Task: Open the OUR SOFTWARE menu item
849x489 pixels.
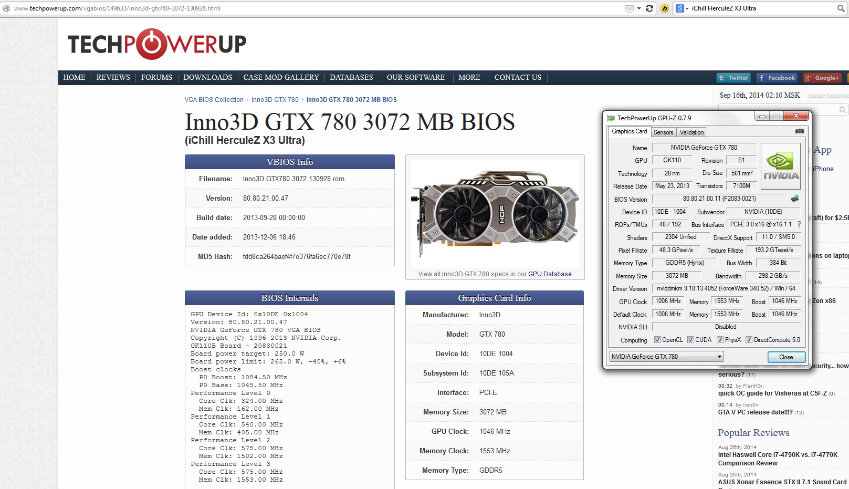Action: pyautogui.click(x=415, y=77)
